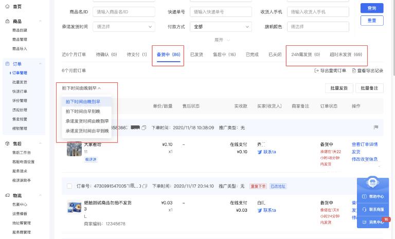Open 消息中心 with the 16 badge
Viewport: 395px width, 239px height.
pos(372,222)
